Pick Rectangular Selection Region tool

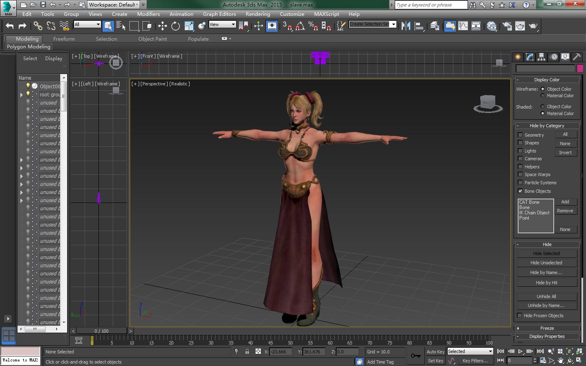(x=134, y=26)
